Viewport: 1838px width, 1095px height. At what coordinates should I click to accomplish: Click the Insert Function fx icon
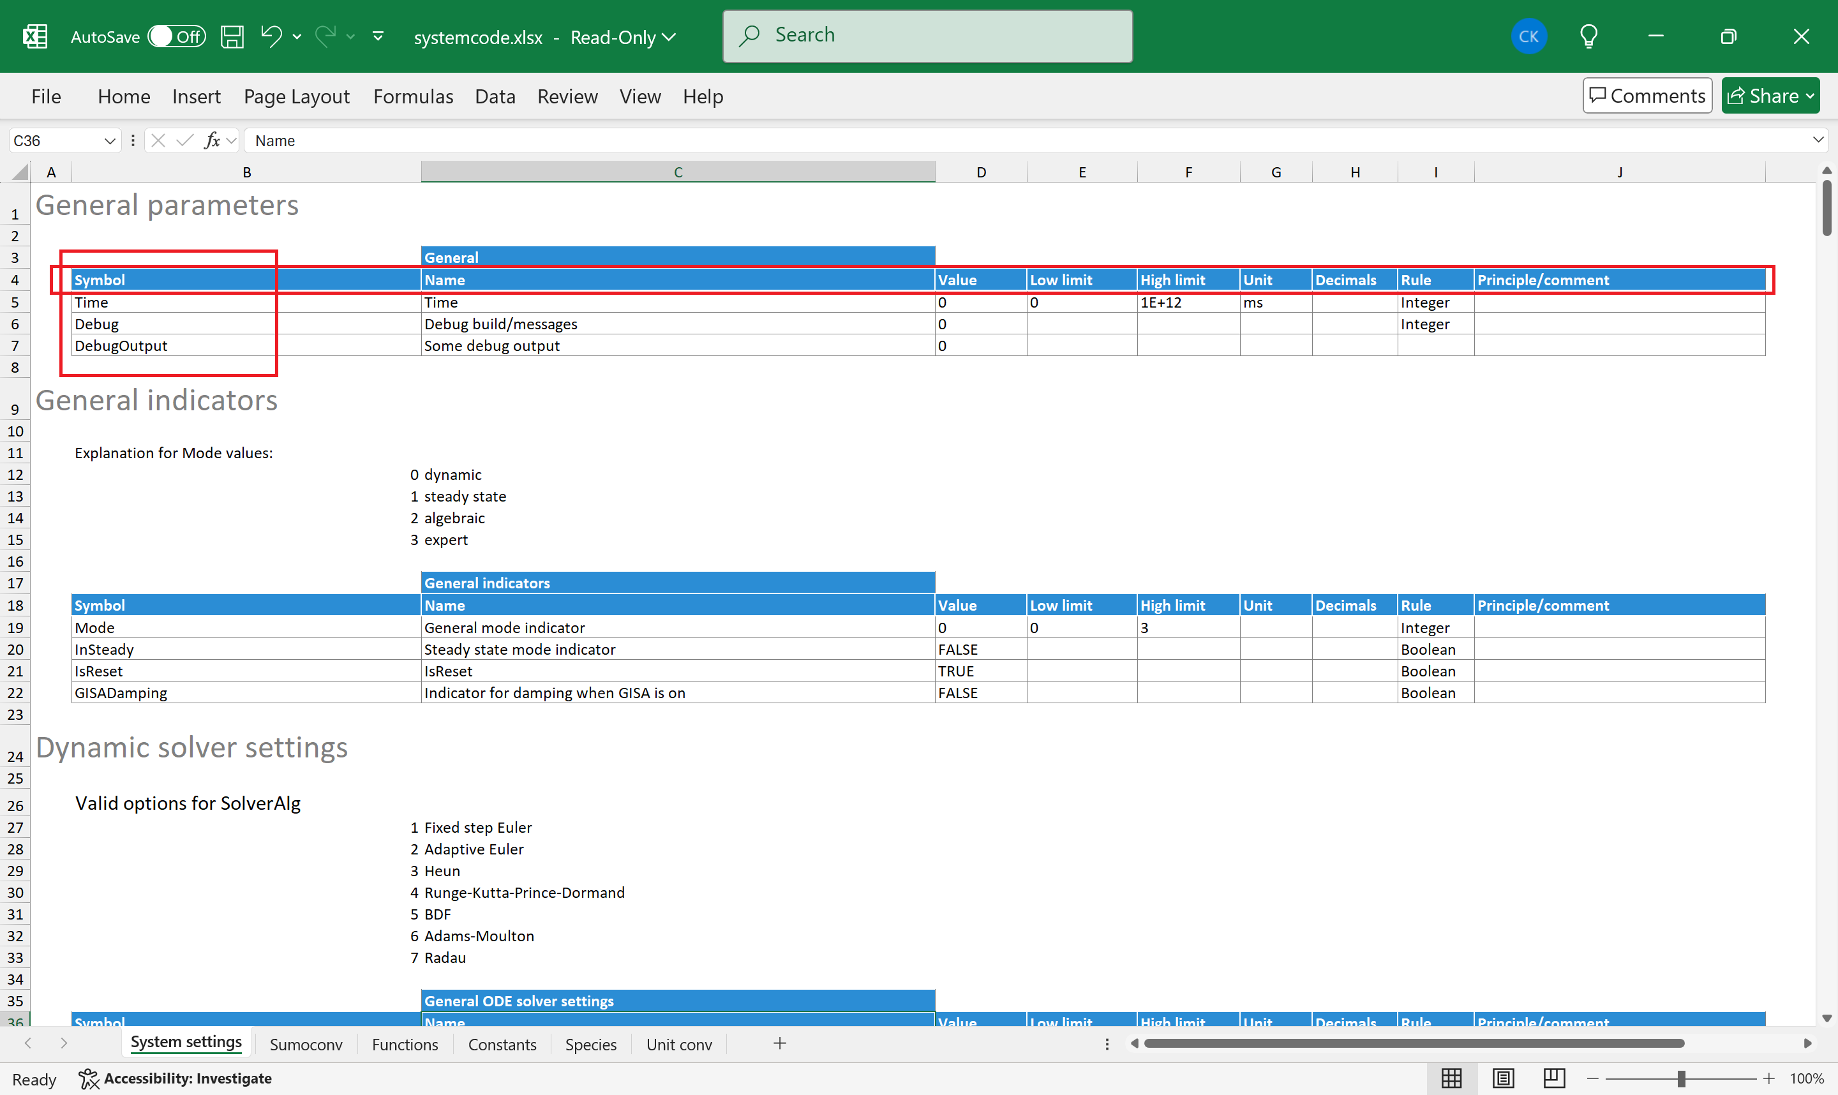point(213,140)
